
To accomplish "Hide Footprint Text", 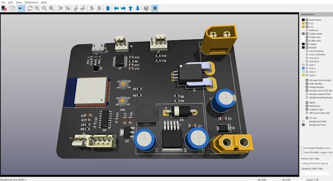I will click(307, 109).
